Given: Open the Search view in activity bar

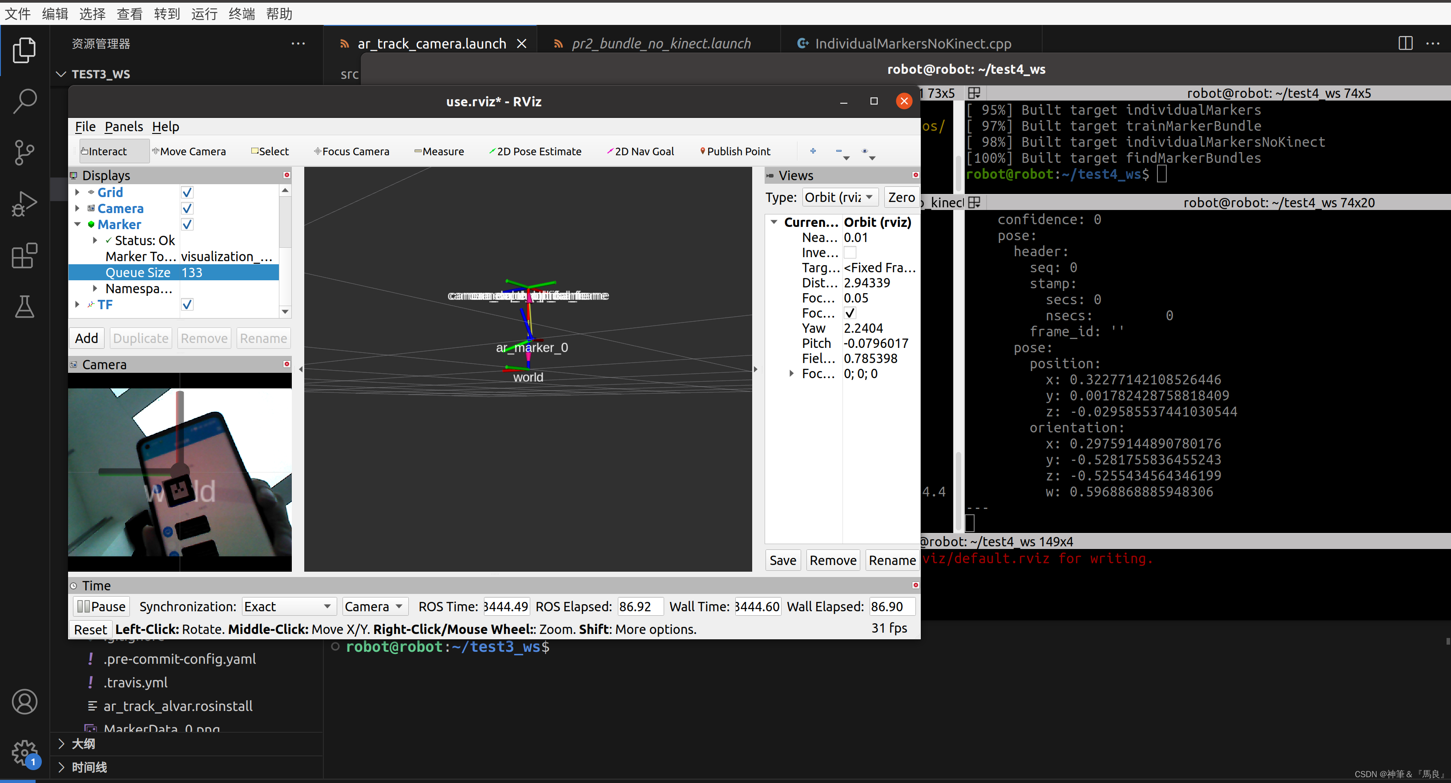Looking at the screenshot, I should point(25,101).
